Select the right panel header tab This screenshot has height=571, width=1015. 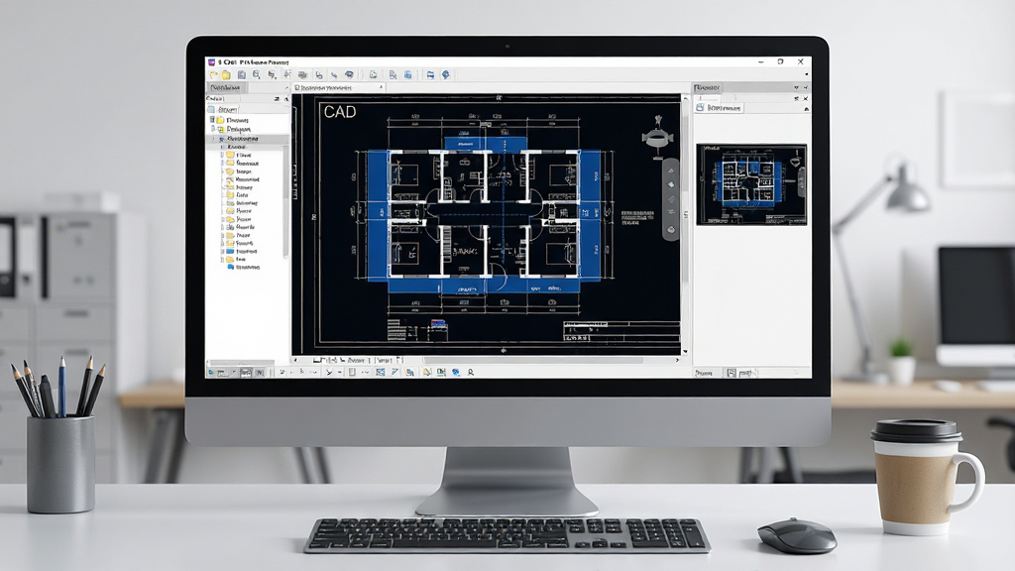point(707,87)
